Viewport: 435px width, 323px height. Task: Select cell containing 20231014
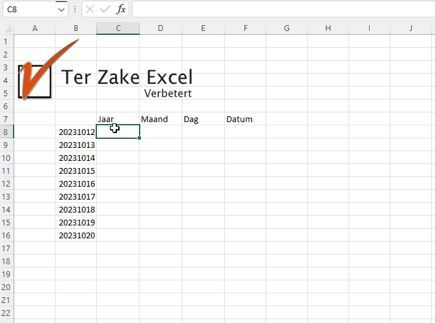(x=76, y=158)
